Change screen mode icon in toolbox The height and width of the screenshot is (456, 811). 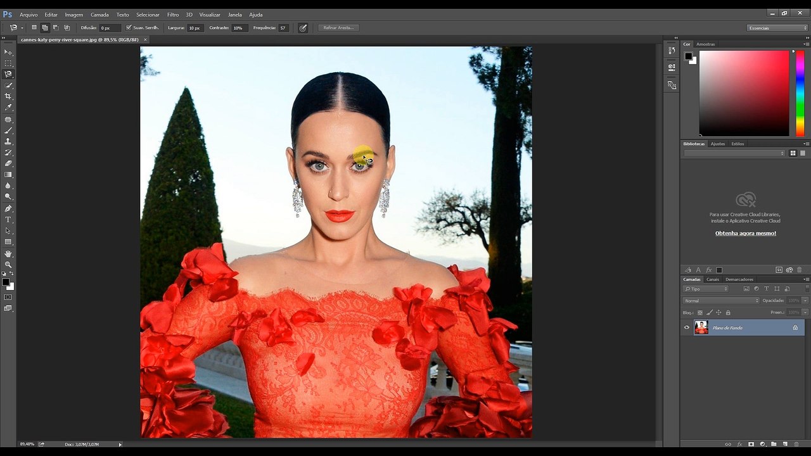coord(8,308)
